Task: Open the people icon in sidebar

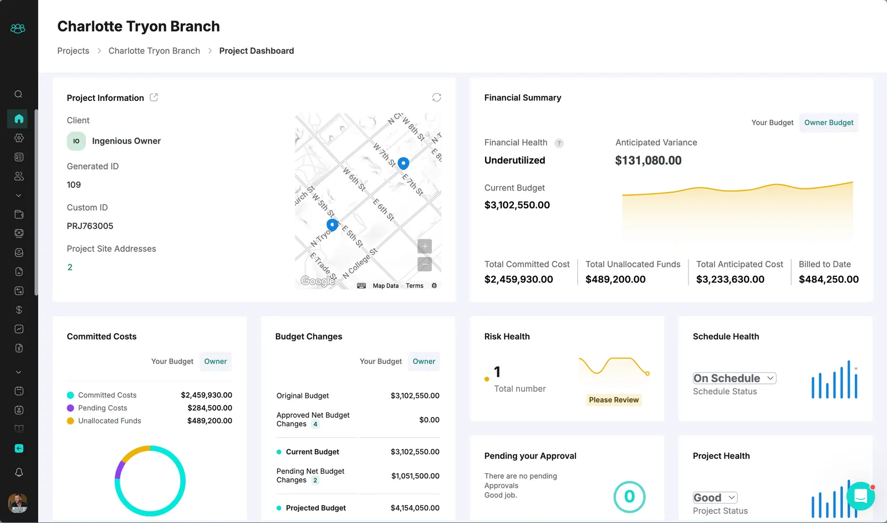Action: point(19,176)
